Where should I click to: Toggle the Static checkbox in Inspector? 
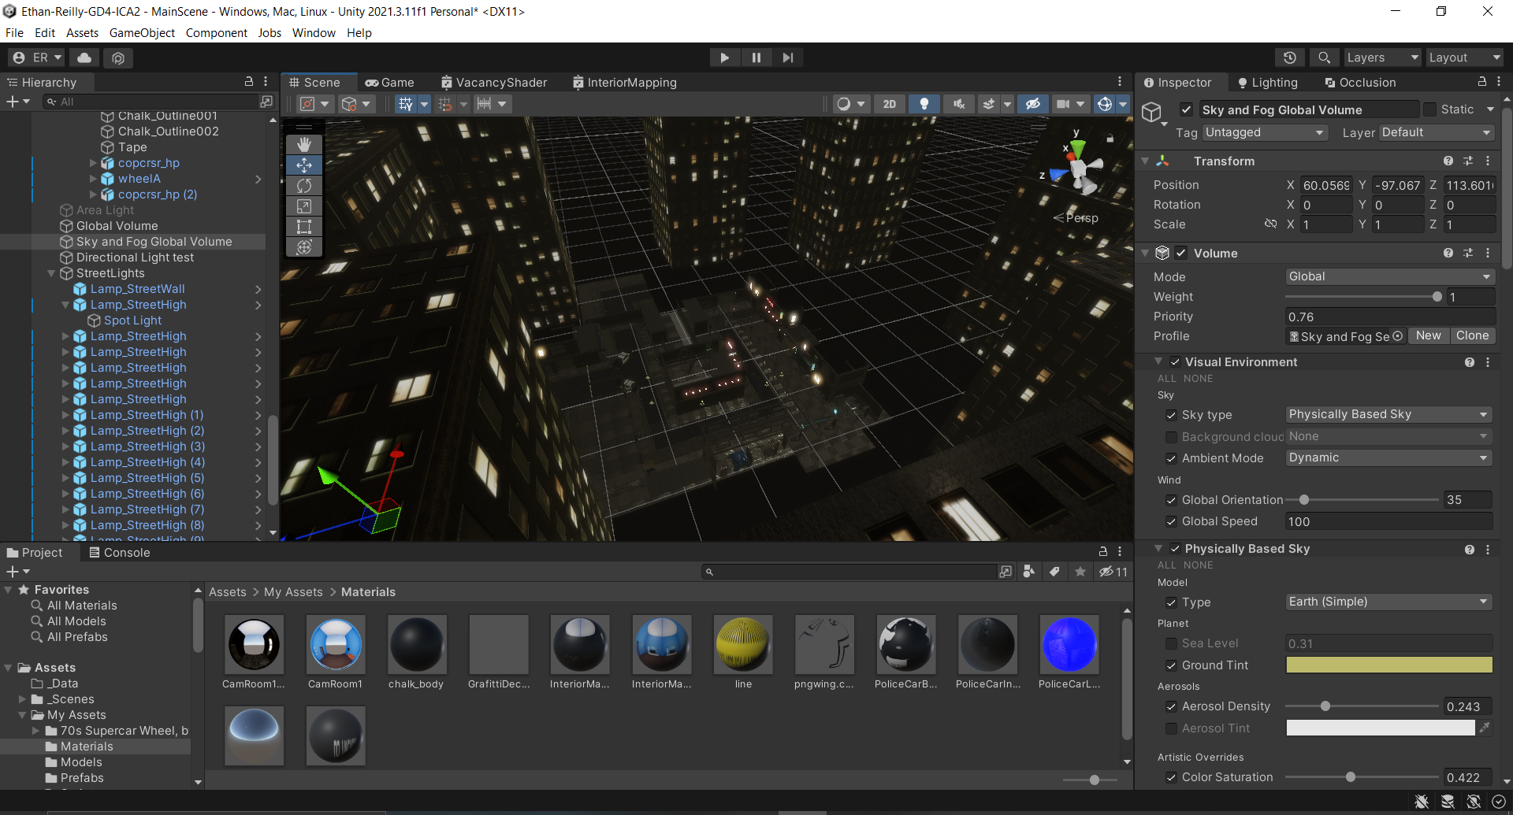pos(1429,109)
